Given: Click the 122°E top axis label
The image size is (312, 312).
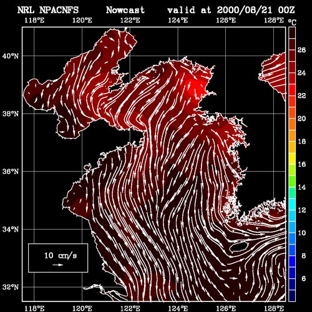Looking at the screenshot, I should 130,21.
